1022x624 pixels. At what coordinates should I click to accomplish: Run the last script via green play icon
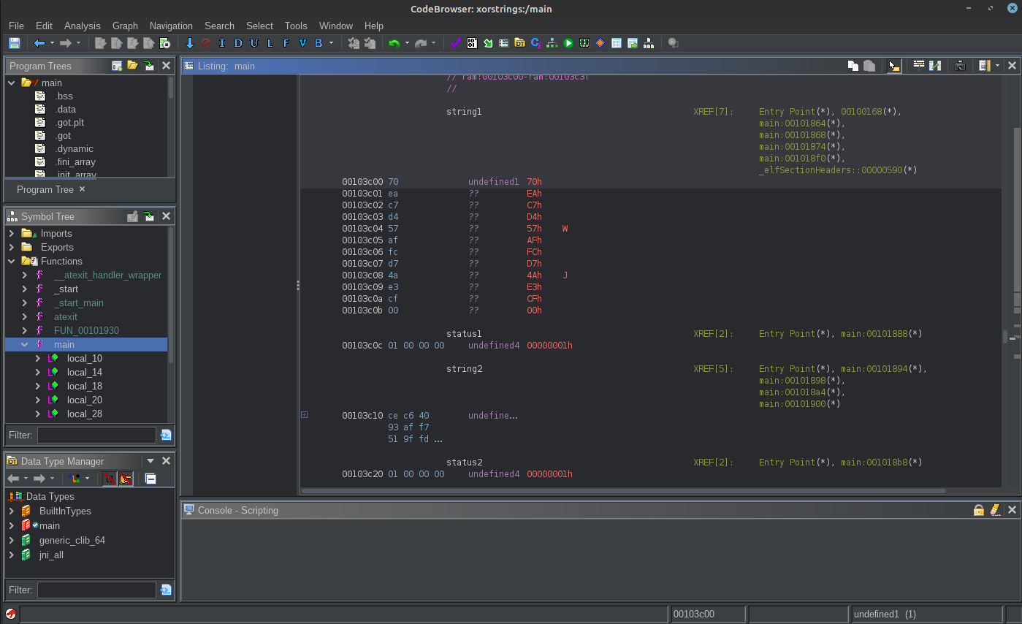[568, 43]
